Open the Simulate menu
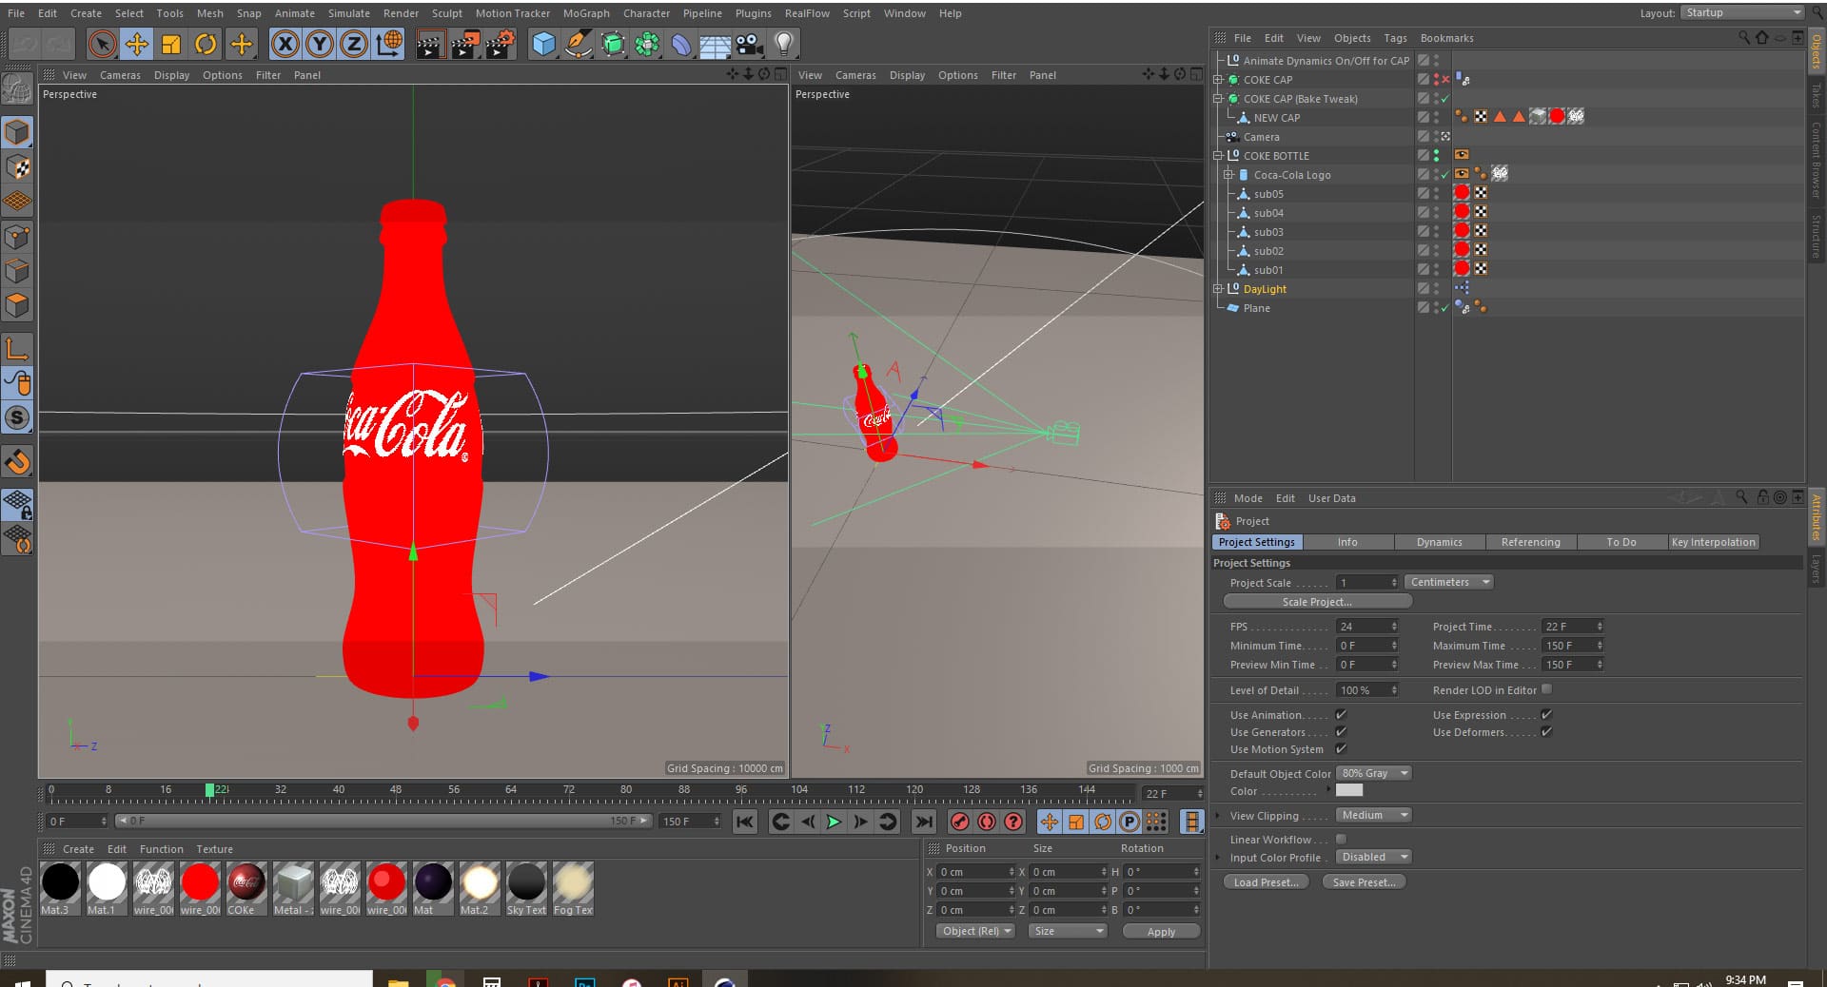Viewport: 1827px width, 987px height. coord(349,13)
